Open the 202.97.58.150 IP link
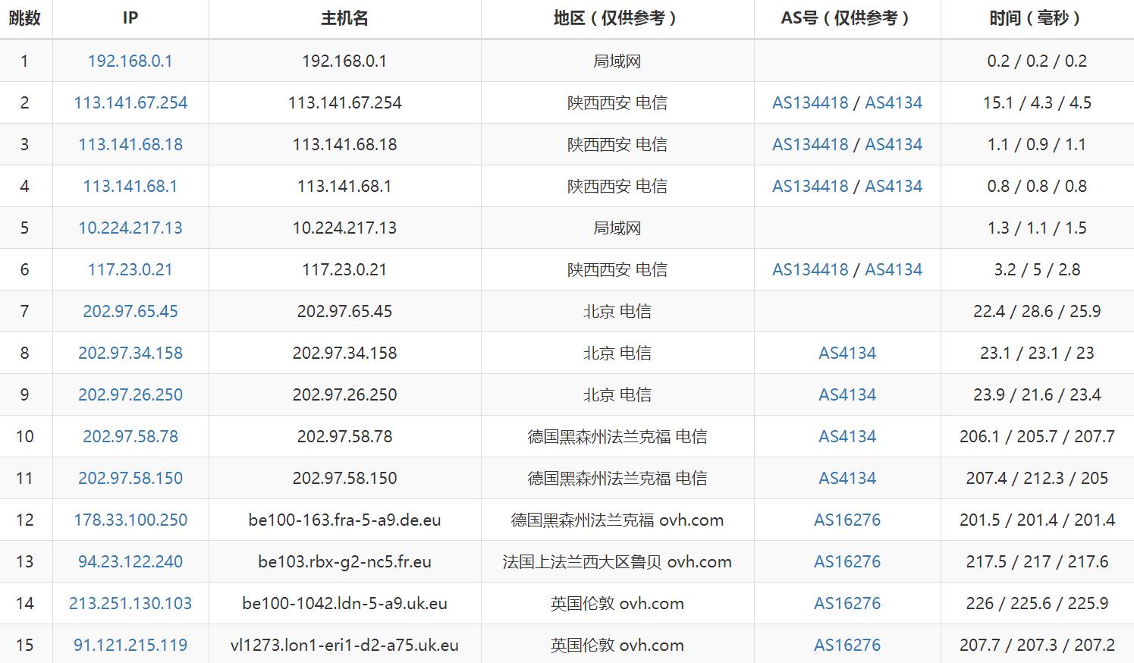This screenshot has width=1134, height=663. pos(130,478)
